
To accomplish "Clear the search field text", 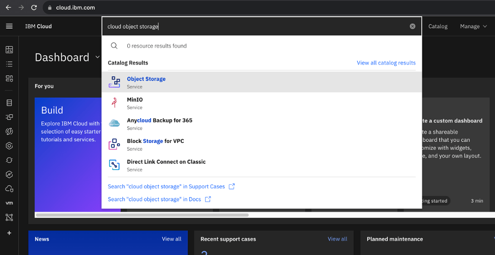I will tap(412, 26).
